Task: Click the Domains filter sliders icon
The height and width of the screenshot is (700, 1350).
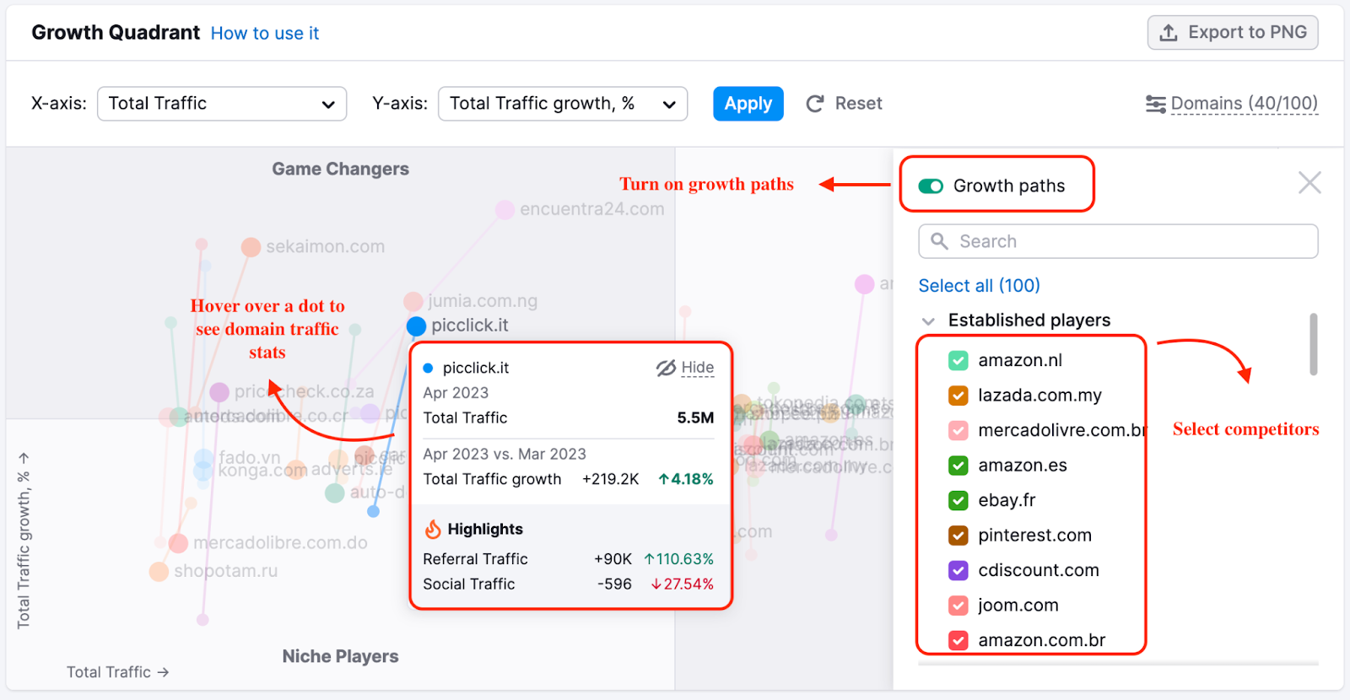Action: 1156,104
